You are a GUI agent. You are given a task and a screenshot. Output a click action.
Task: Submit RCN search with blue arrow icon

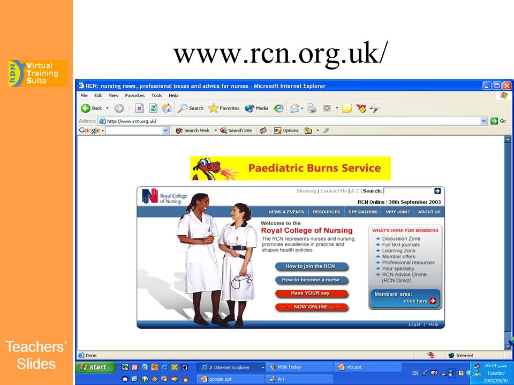pos(437,191)
